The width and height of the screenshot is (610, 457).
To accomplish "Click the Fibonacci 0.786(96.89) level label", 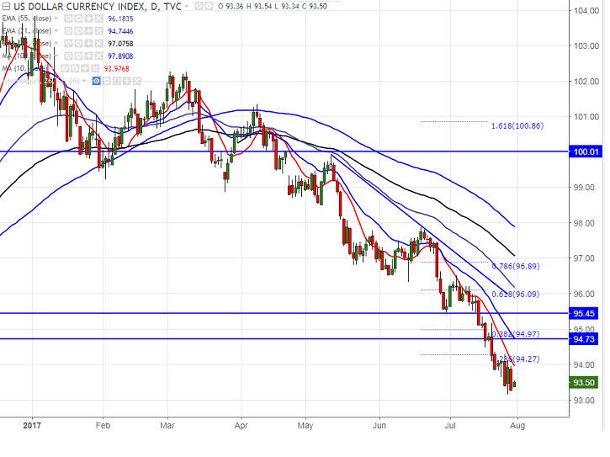I will 516,266.
